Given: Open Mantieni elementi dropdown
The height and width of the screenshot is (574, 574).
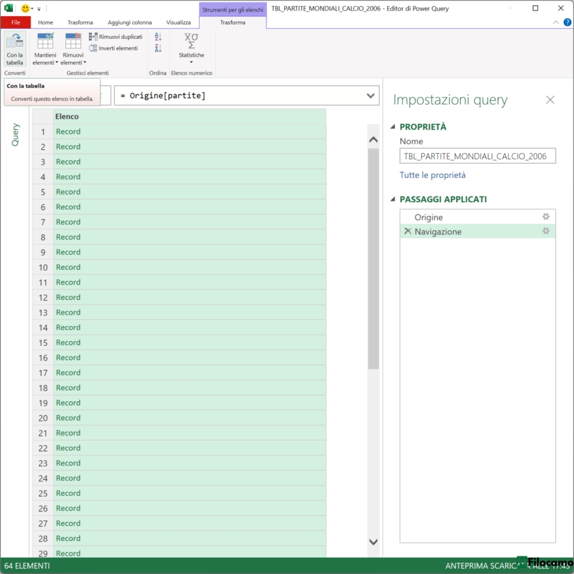Looking at the screenshot, I should (45, 49).
